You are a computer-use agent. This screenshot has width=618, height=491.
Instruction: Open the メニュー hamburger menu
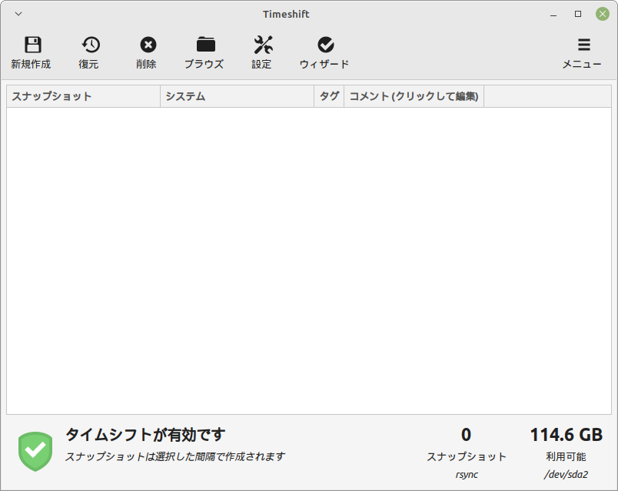click(583, 45)
